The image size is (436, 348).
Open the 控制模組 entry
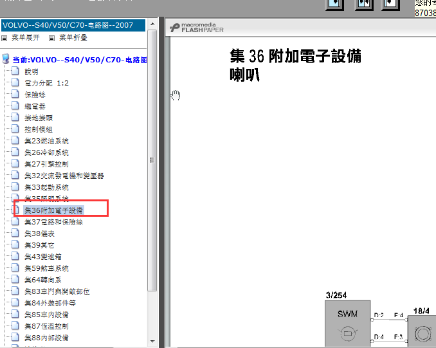39,129
